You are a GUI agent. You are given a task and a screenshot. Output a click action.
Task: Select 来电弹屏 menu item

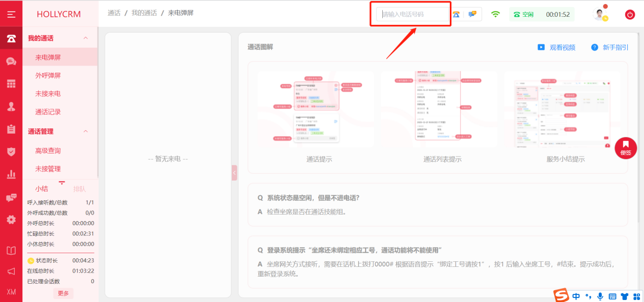tap(60, 57)
